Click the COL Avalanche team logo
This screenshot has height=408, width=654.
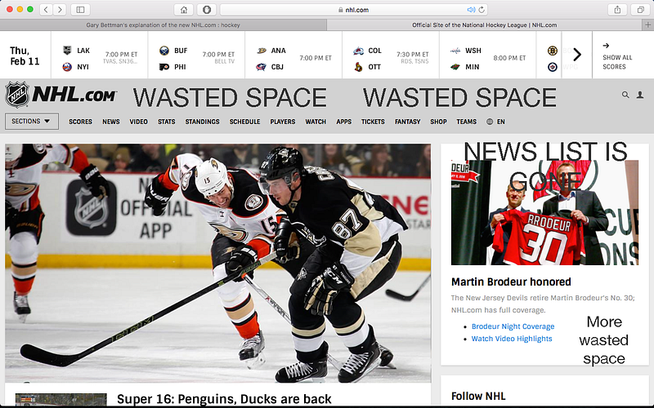[x=358, y=51]
